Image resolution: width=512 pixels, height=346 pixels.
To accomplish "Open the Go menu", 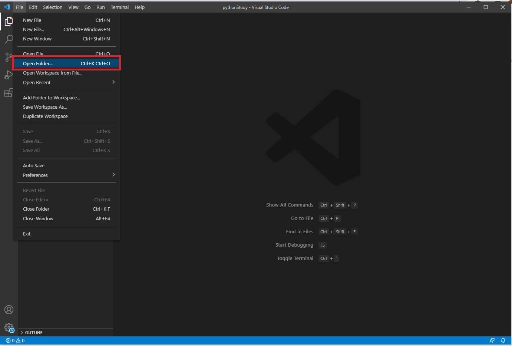I will coord(87,7).
